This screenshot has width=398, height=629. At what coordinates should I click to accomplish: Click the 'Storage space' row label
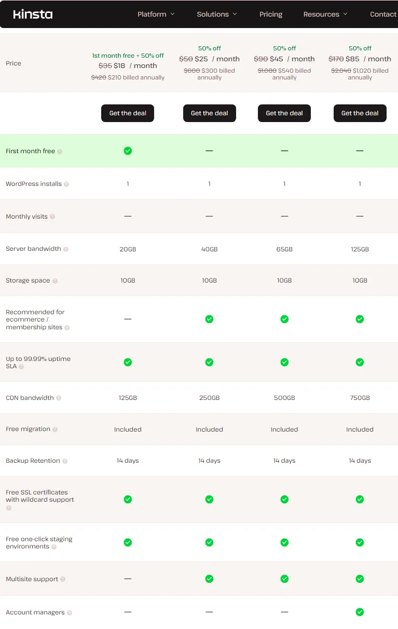pos(28,280)
